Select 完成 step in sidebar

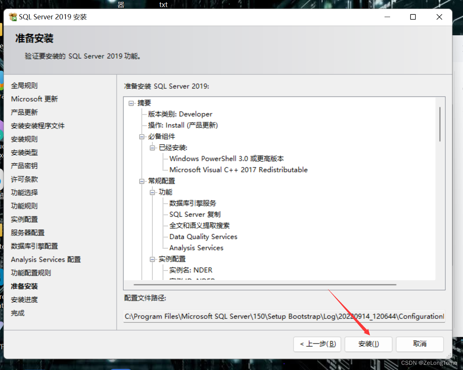[17, 313]
